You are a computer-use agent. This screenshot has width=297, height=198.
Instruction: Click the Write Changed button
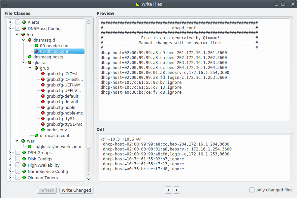tap(76, 190)
